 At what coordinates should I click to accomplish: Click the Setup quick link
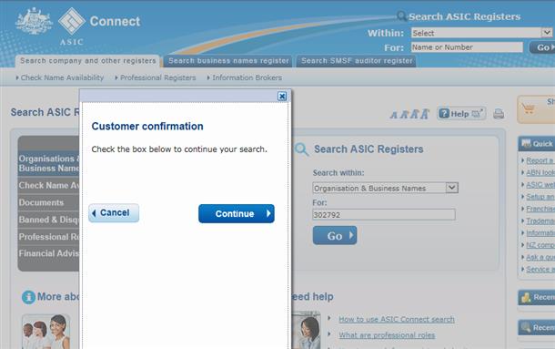tap(540, 197)
